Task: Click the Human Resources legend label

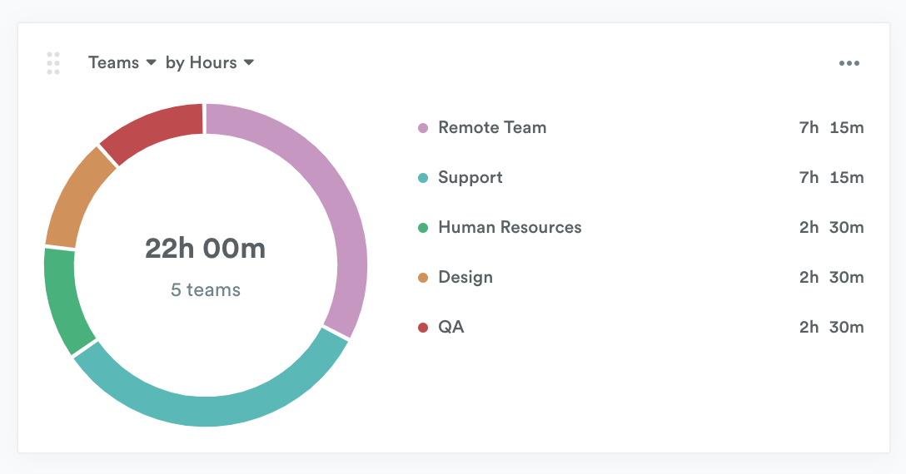Action: (510, 228)
